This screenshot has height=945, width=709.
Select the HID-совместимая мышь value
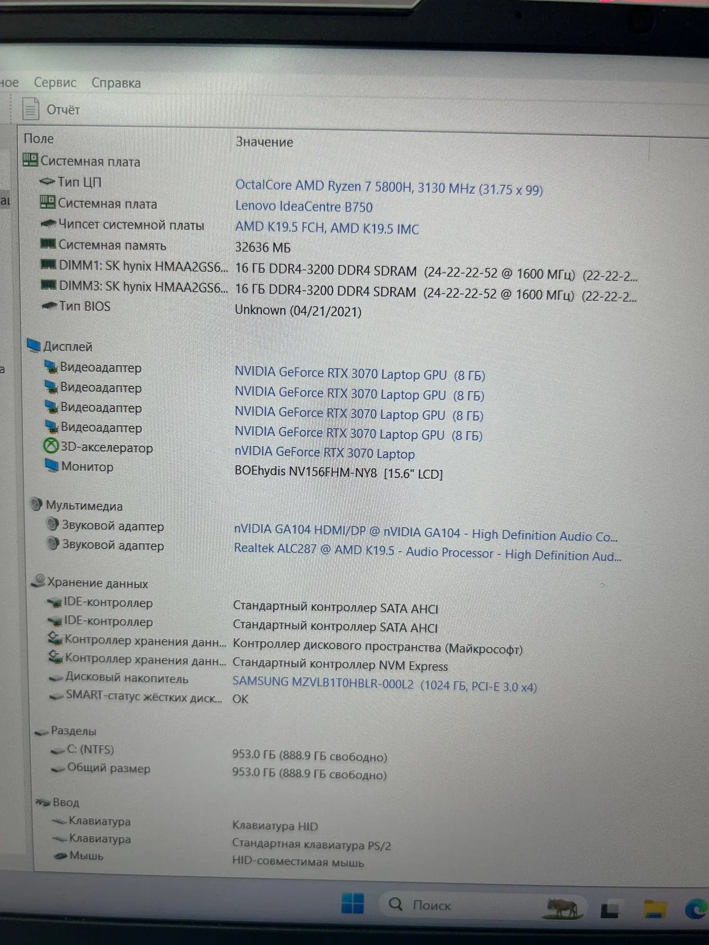point(298,861)
